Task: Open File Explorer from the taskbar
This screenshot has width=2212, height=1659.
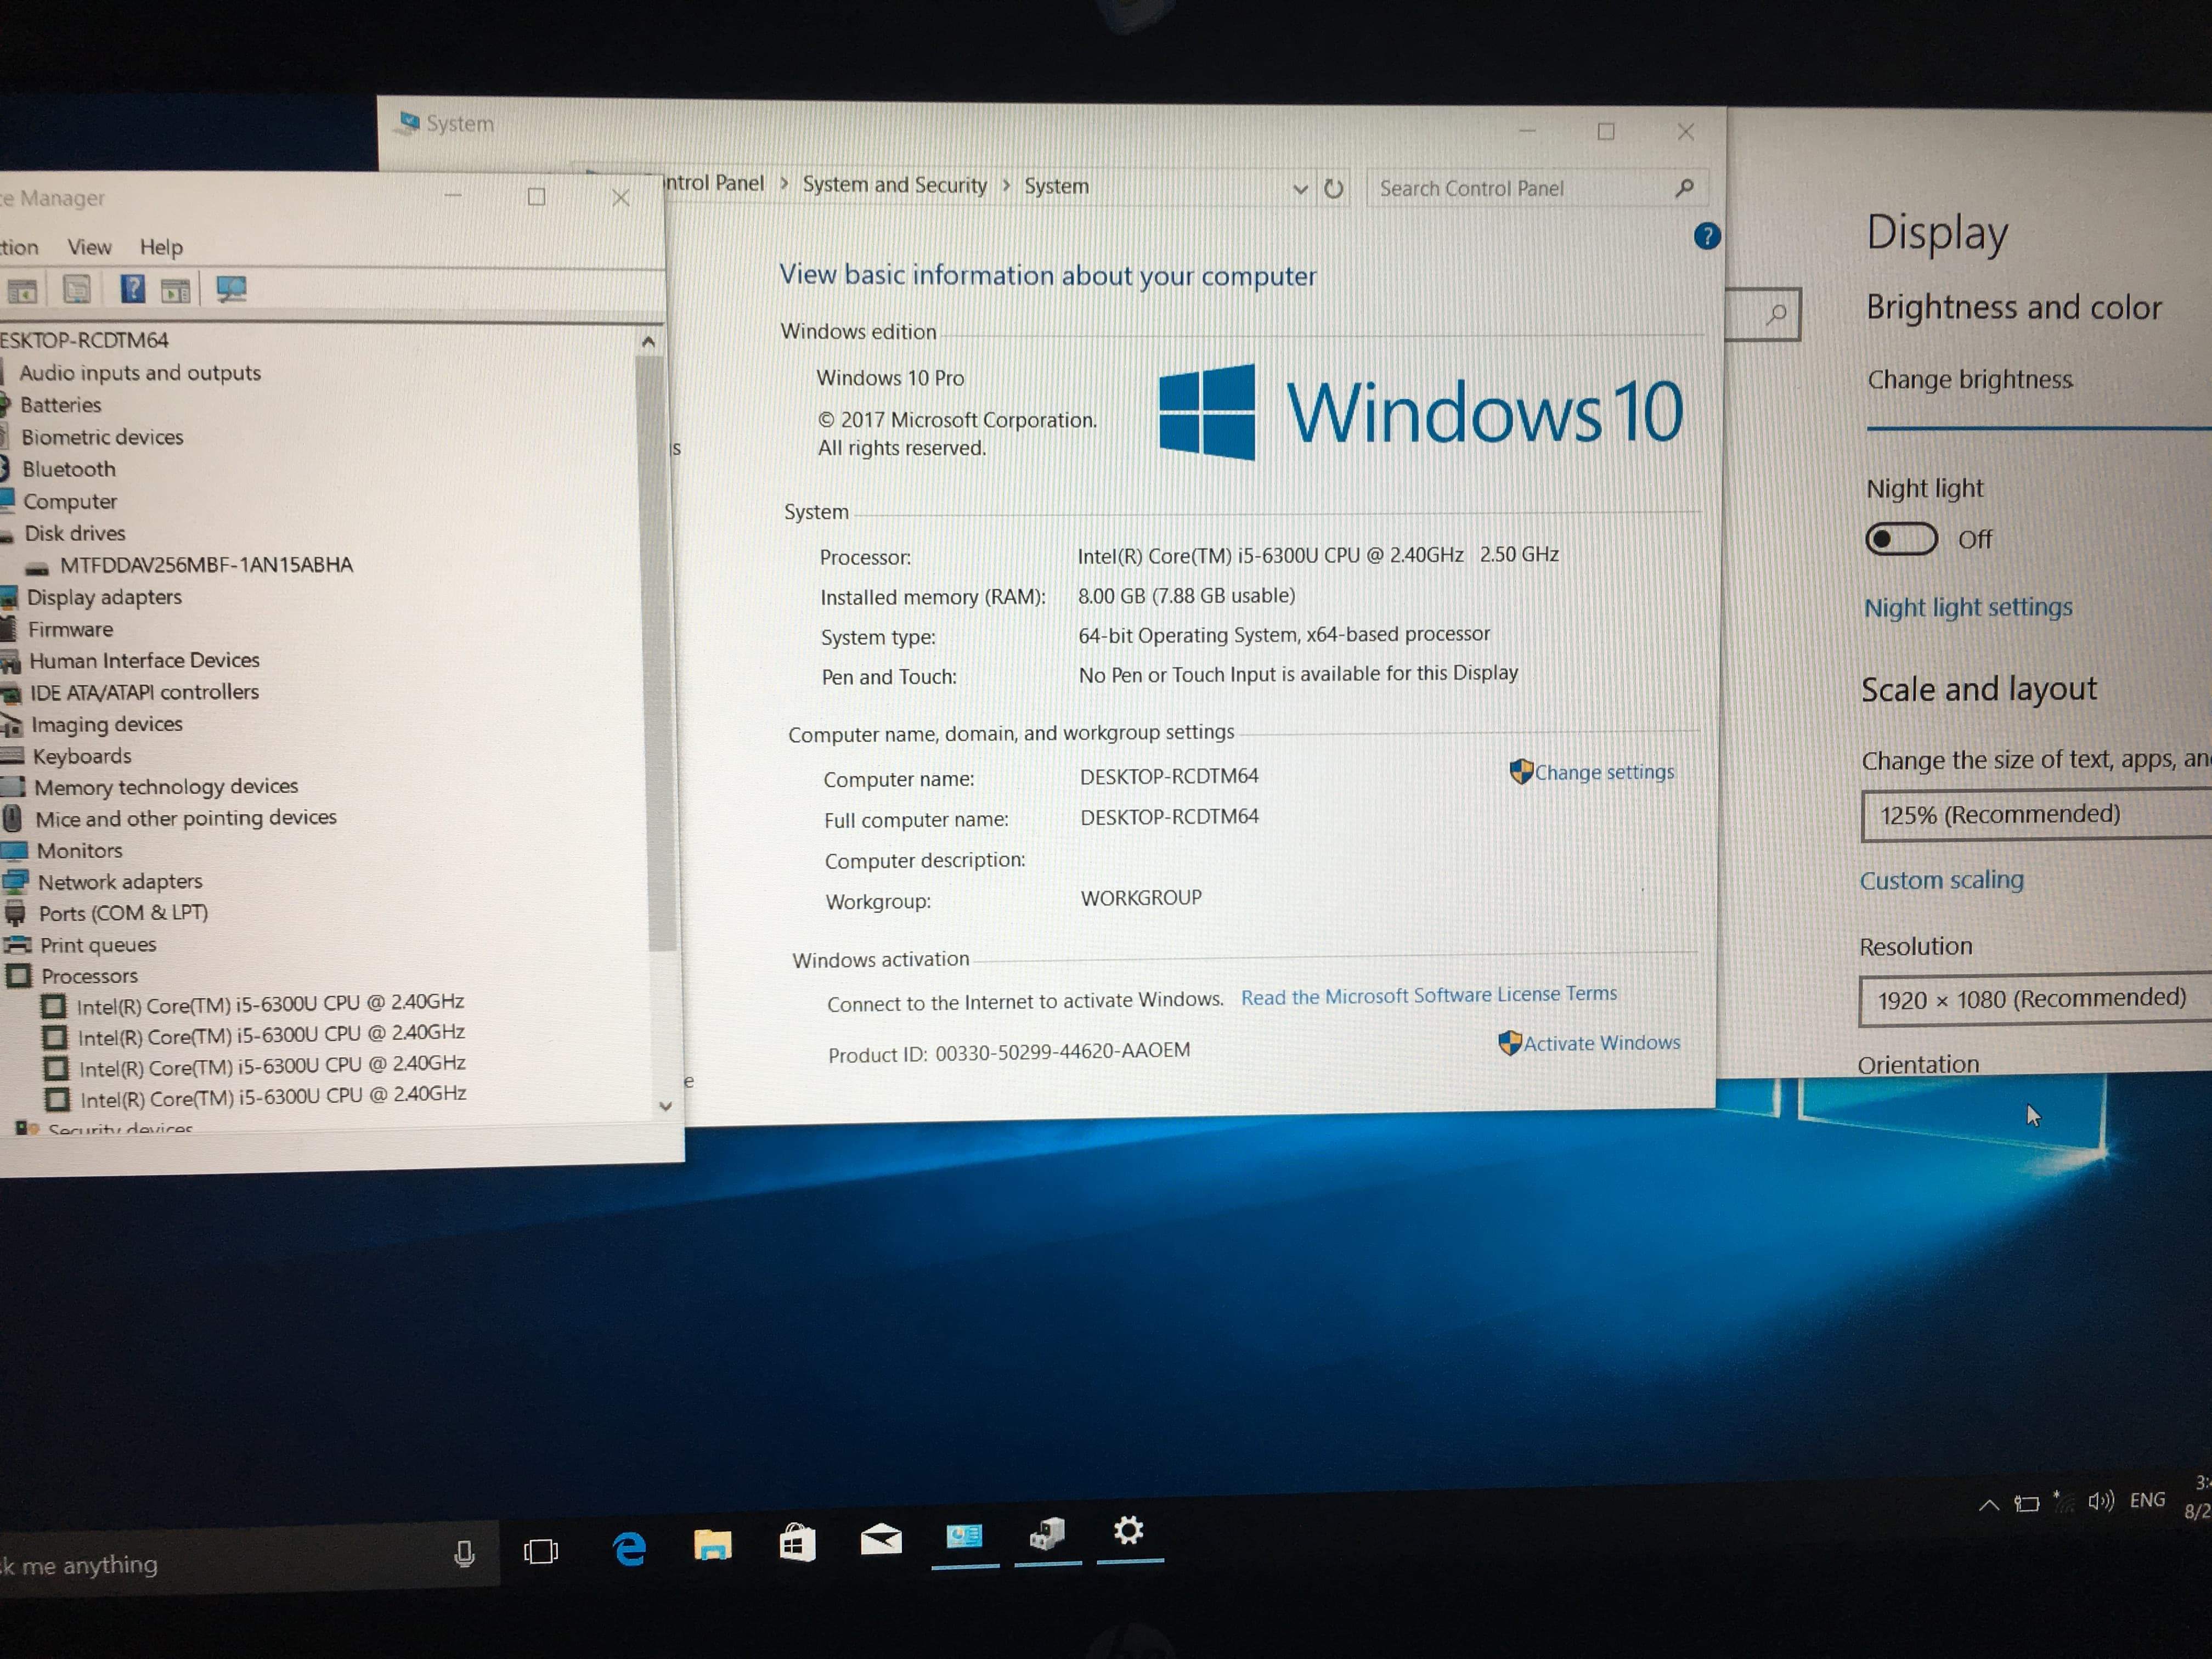Action: 712,1544
